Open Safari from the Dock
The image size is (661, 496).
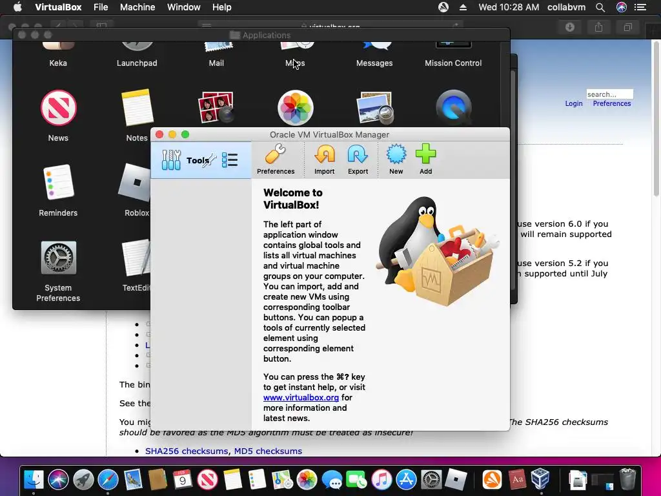108,480
